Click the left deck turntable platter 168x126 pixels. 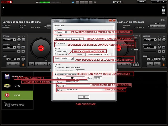pos(41,48)
